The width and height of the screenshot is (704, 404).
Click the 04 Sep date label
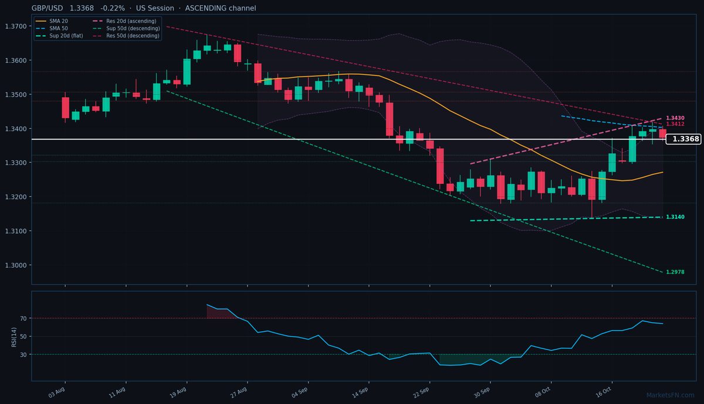(300, 392)
